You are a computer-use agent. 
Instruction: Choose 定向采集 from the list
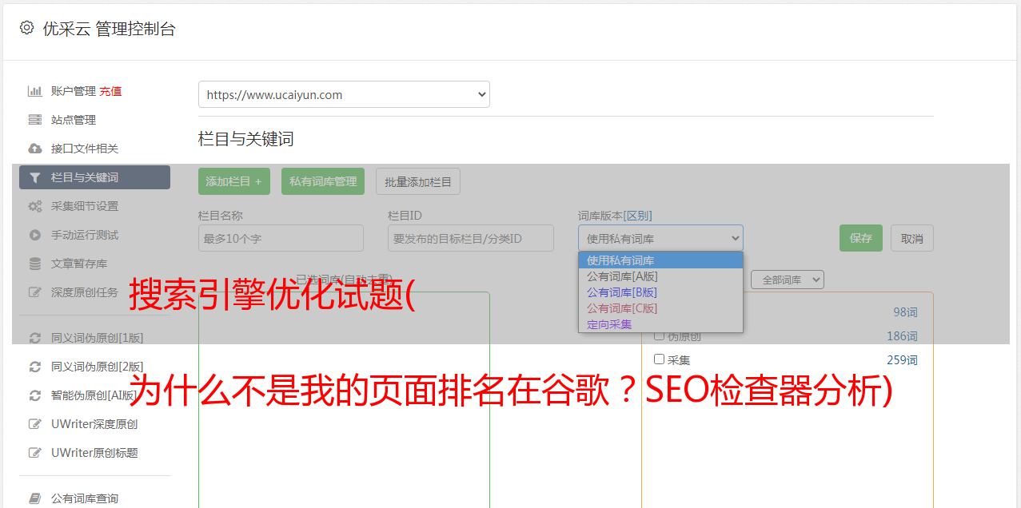(660, 324)
